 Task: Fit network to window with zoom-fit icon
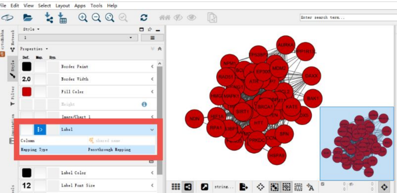tap(110, 18)
